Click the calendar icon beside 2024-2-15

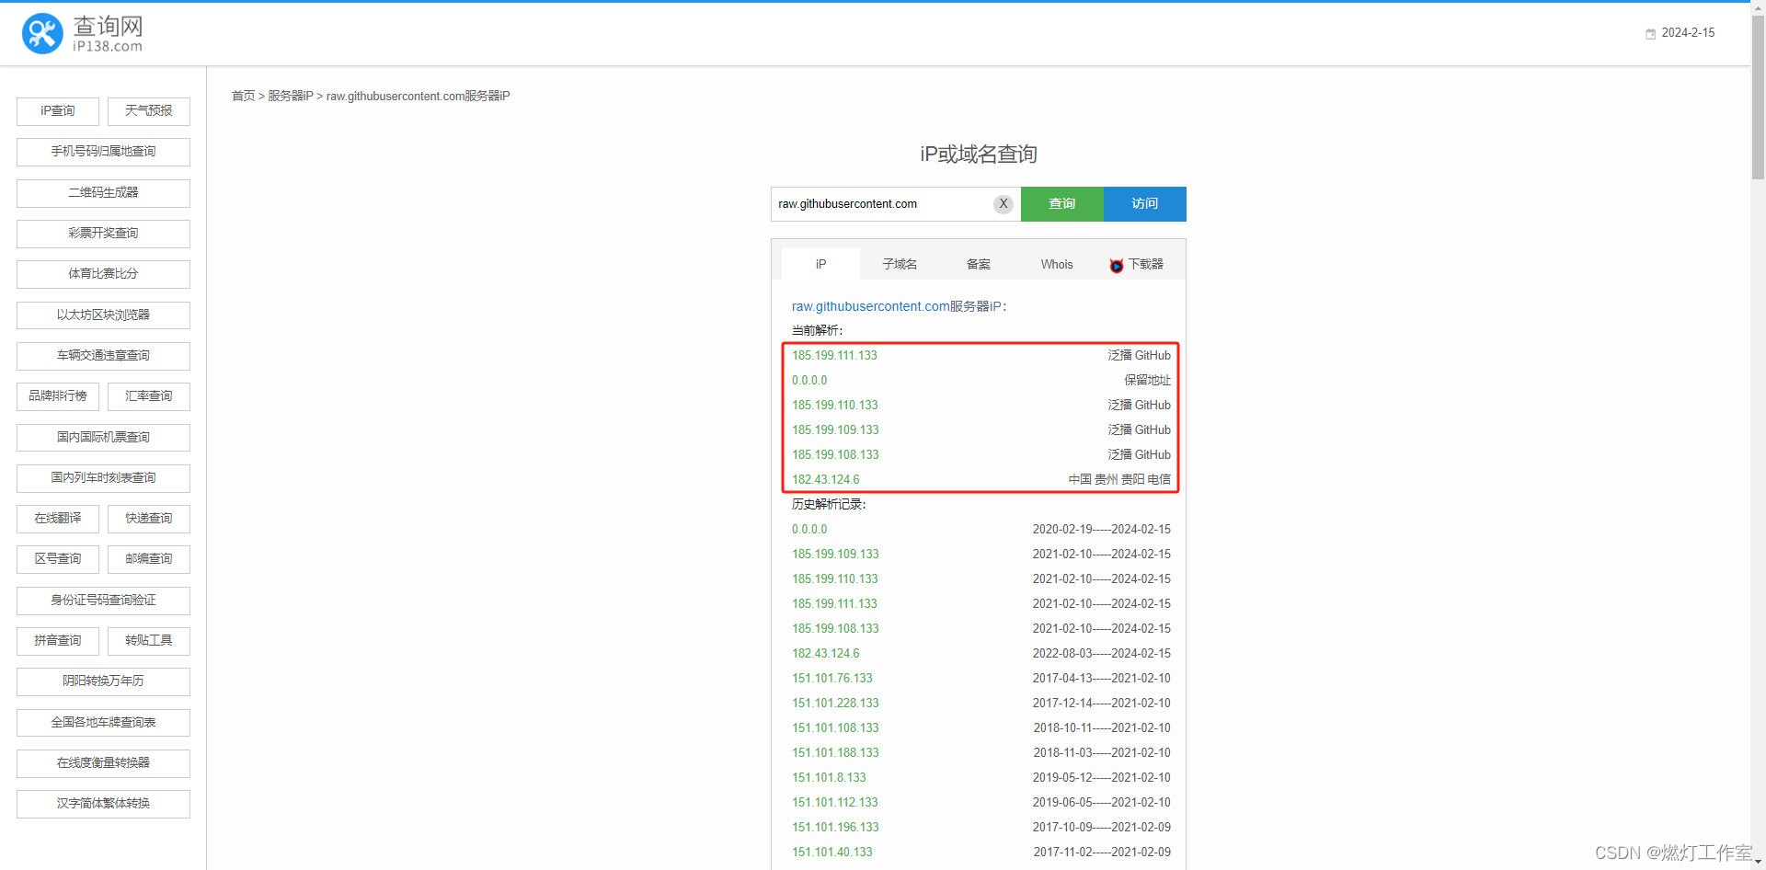[1650, 34]
